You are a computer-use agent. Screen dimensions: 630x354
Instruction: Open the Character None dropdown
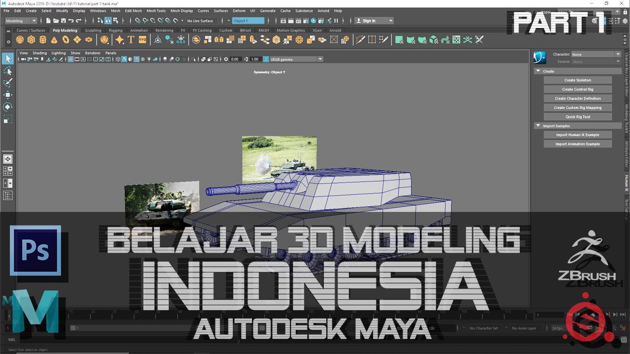596,54
